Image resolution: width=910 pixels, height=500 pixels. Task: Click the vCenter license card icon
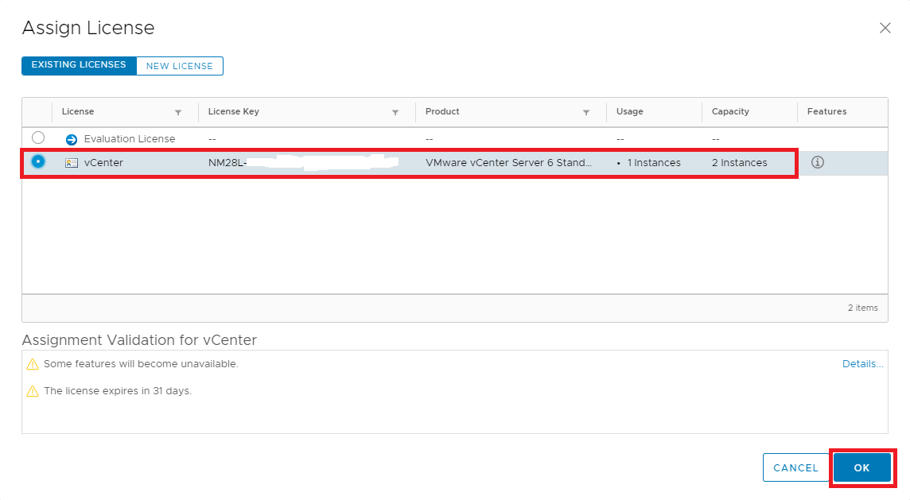click(x=72, y=163)
